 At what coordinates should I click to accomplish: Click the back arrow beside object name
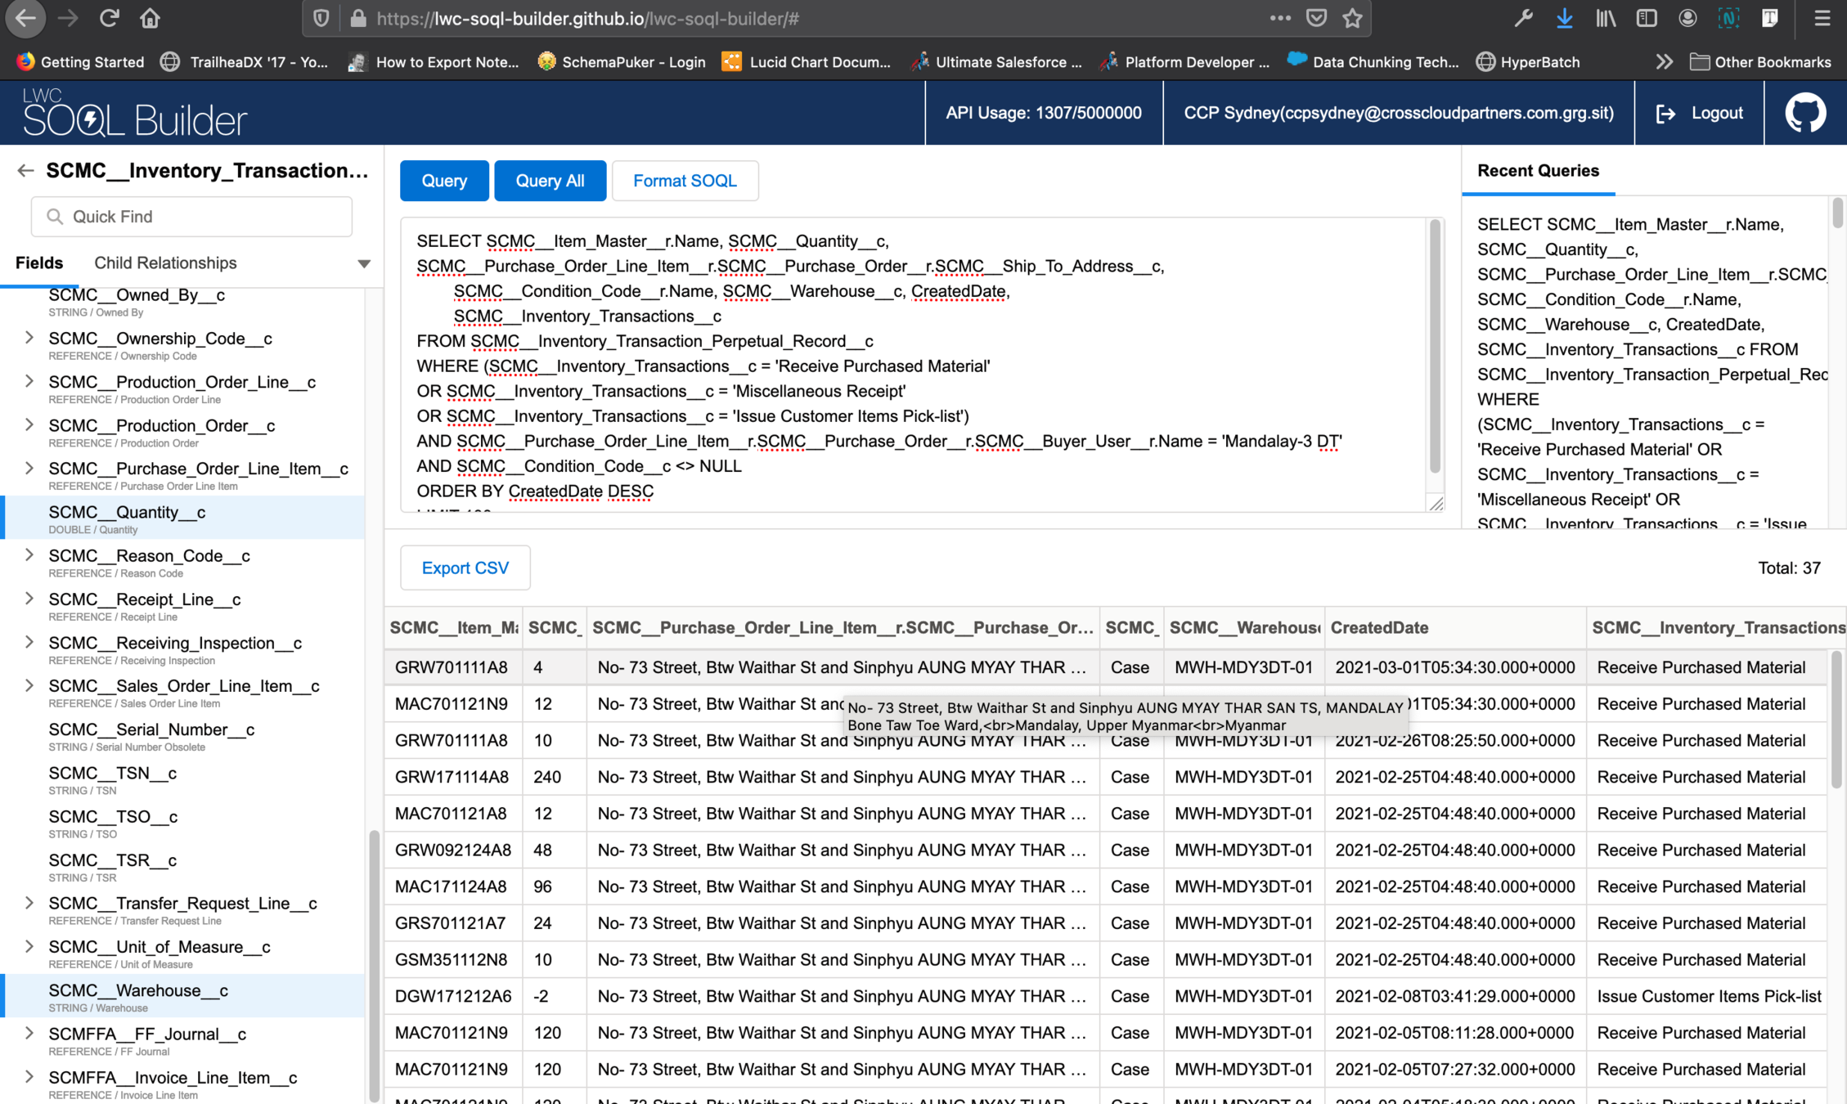click(25, 170)
